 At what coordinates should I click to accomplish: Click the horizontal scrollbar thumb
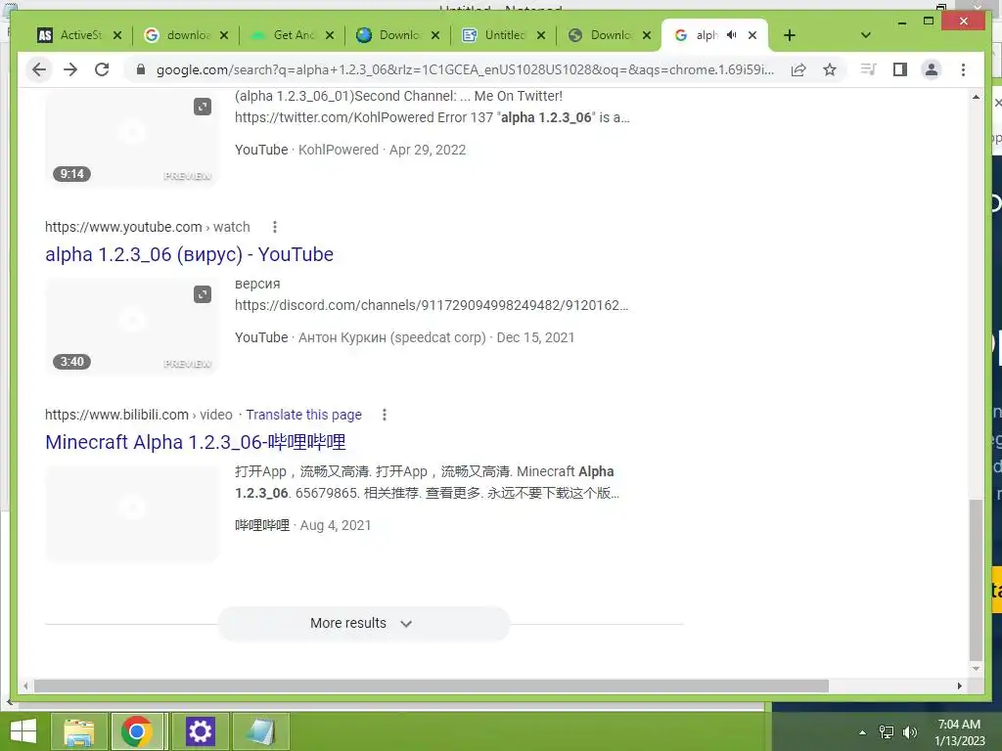(432, 685)
